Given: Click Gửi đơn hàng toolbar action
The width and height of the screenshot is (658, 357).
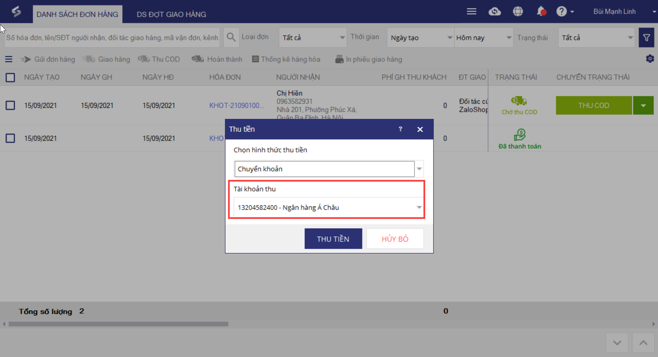Looking at the screenshot, I should pos(48,59).
